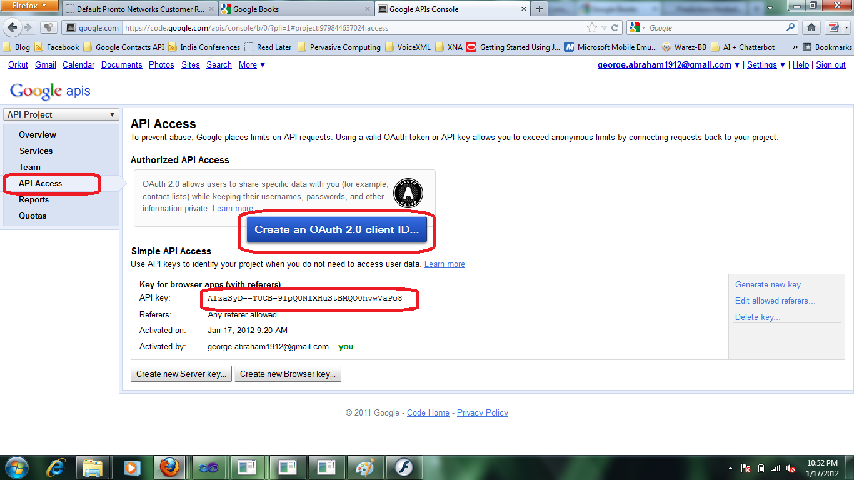854x480 pixels.
Task: Open the Blog bookmark folder
Action: [x=16, y=47]
